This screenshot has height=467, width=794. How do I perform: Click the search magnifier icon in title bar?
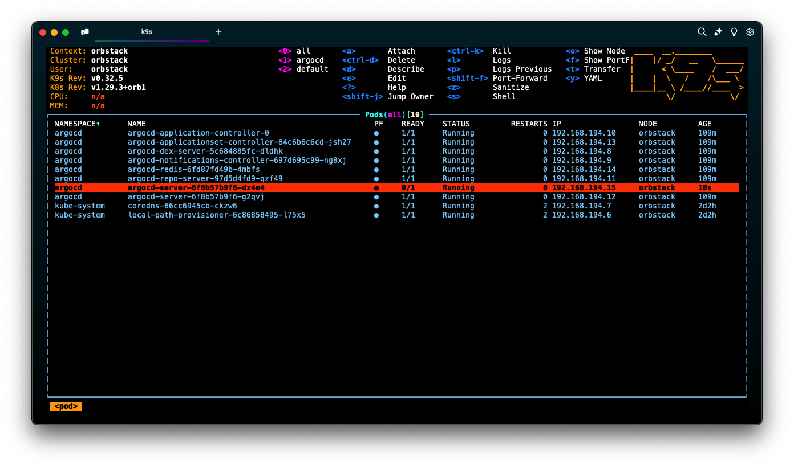pos(702,32)
